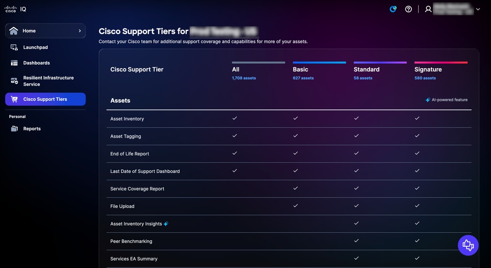Expand the Home menu chevron

pos(80,30)
